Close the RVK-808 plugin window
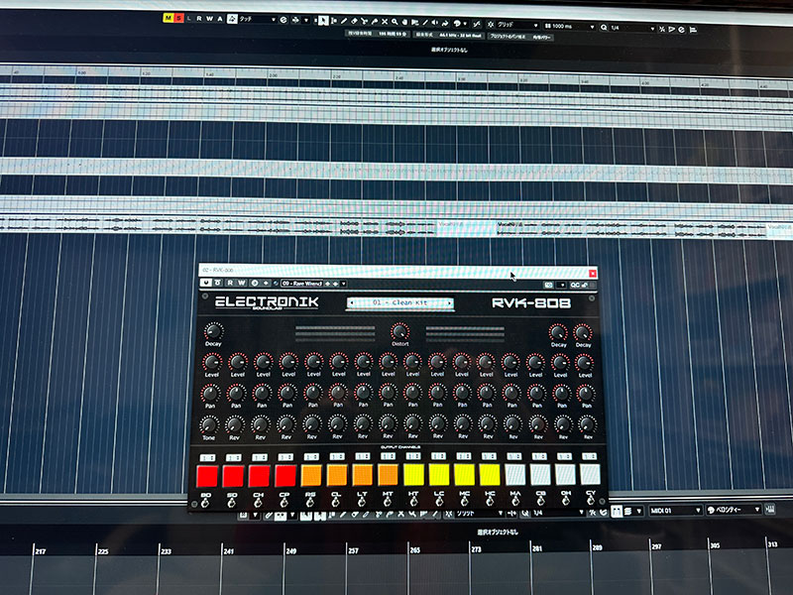The width and height of the screenshot is (793, 595). pos(592,274)
